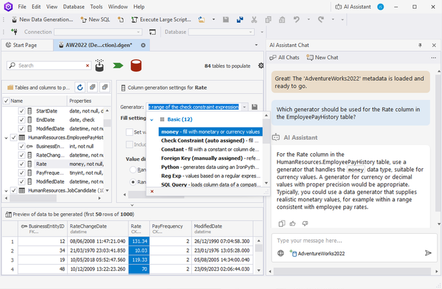The width and height of the screenshot is (442, 289).
Task: Open AI chat more options menu
Action: 434,58
